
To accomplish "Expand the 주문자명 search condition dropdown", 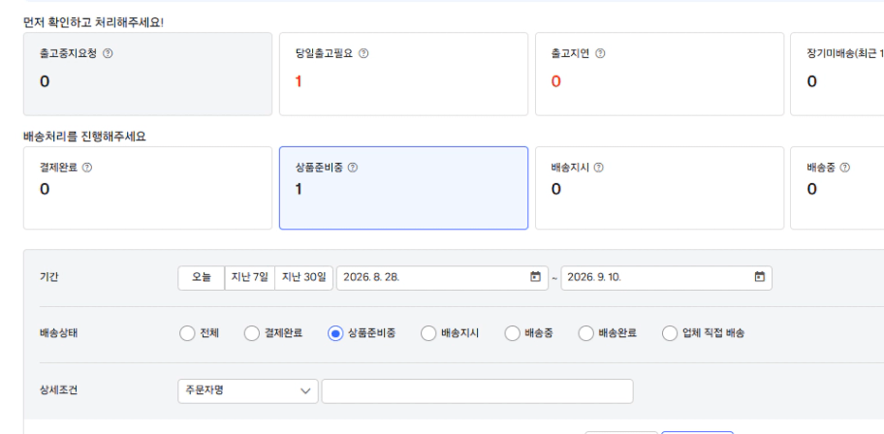I will [x=248, y=391].
